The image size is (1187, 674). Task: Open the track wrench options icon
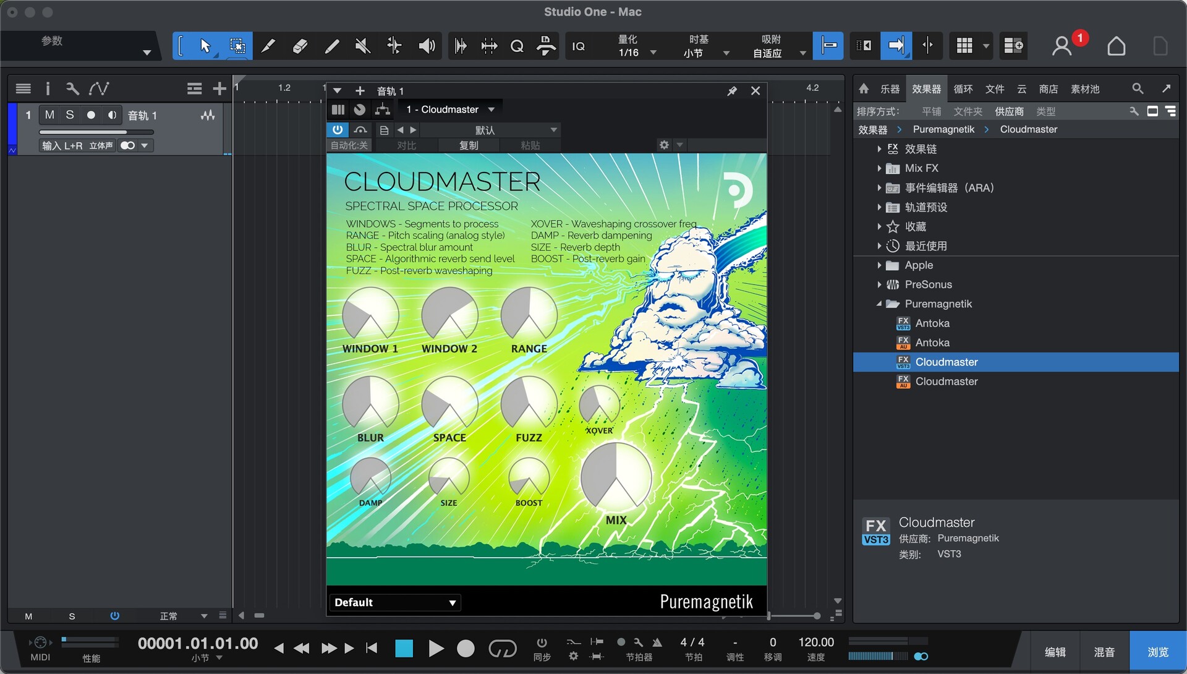pos(72,89)
